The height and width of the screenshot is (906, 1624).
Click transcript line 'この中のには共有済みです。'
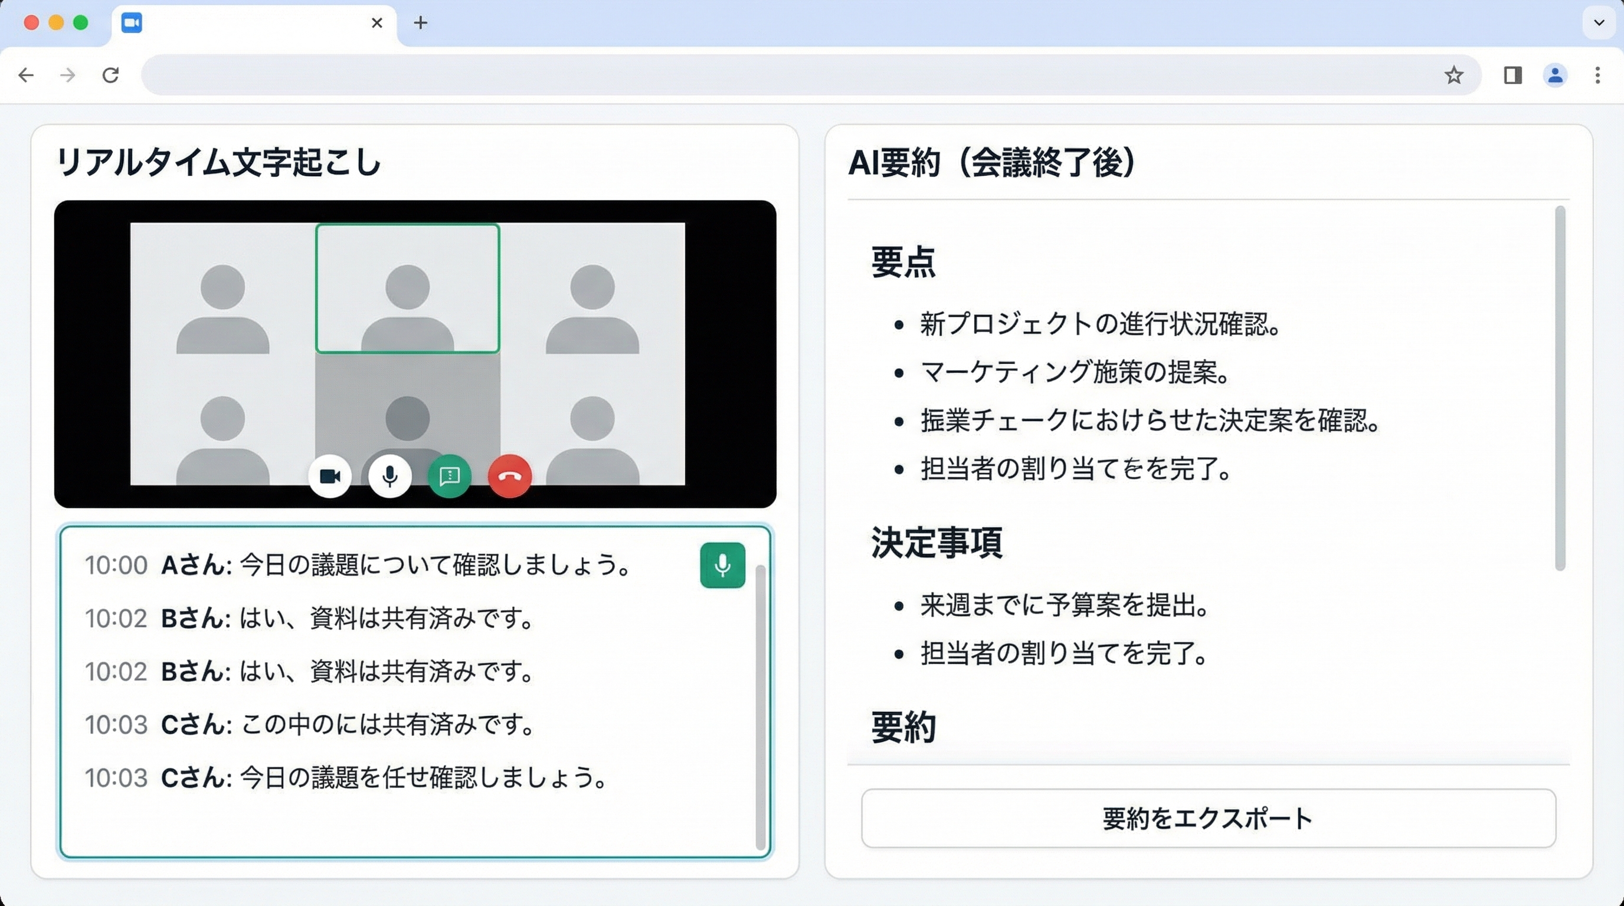coord(388,724)
